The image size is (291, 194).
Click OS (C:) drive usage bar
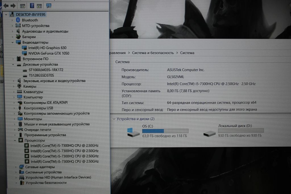coord(165,131)
